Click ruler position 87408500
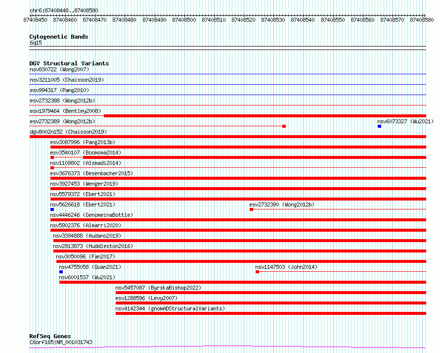 pyautogui.click(x=184, y=20)
